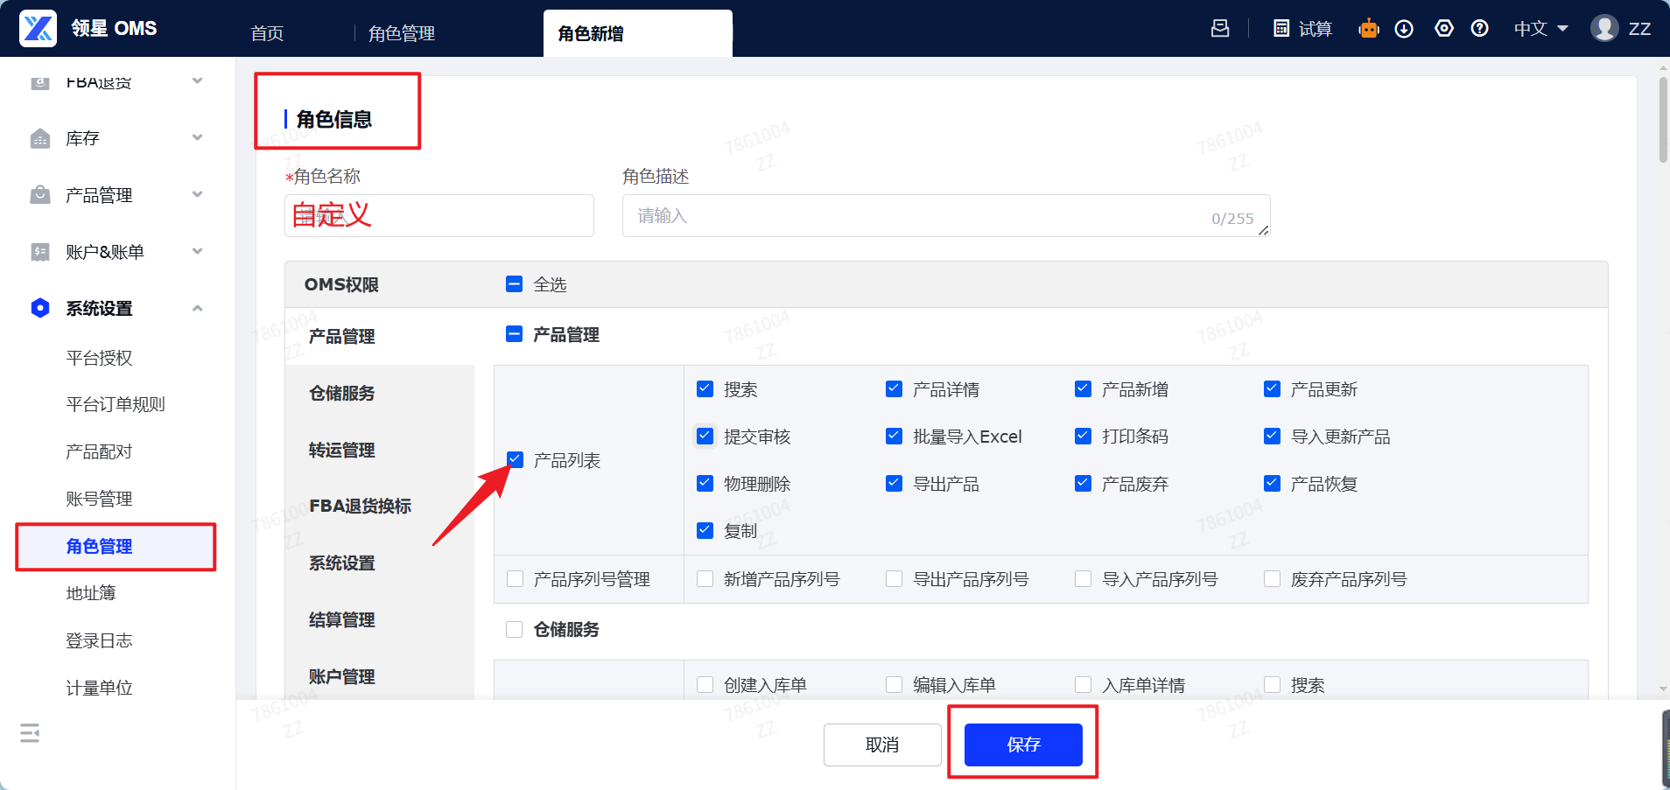The width and height of the screenshot is (1670, 790).
Task: Click the 账户&账单 sidebar icon
Action: [x=40, y=252]
